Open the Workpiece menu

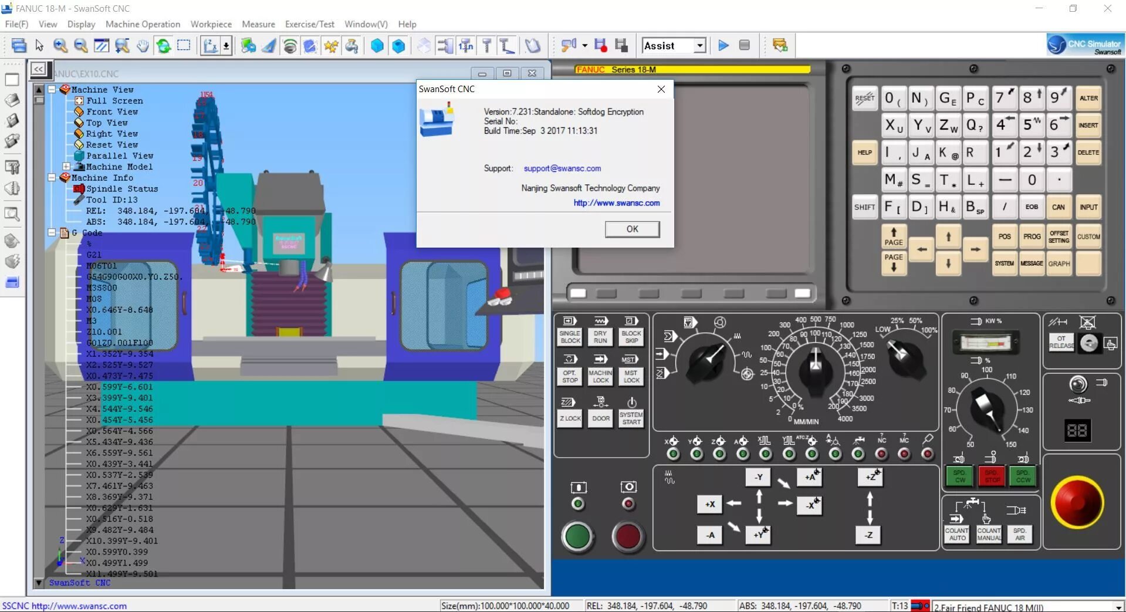pyautogui.click(x=211, y=24)
